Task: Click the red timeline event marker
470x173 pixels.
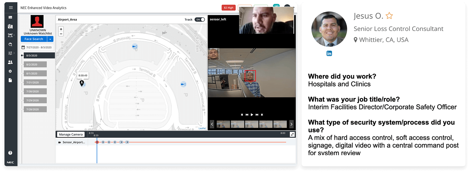Action: pyautogui.click(x=97, y=142)
